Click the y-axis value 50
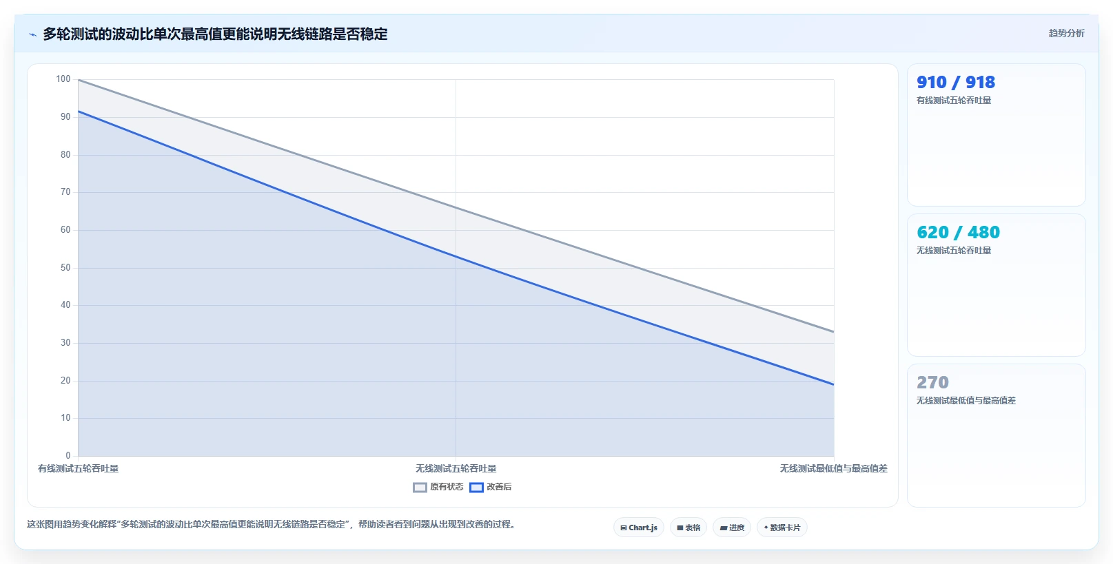 65,268
